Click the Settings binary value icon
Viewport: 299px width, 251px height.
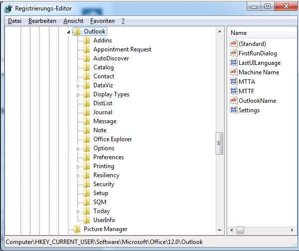[234, 110]
